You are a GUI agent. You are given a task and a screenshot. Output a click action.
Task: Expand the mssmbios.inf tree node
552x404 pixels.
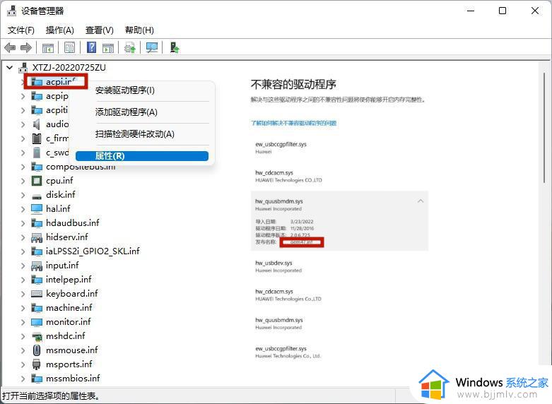click(23, 379)
